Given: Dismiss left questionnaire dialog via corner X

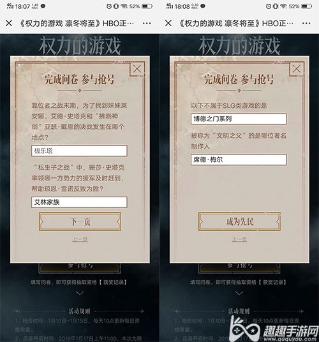Looking at the screenshot, I should (x=137, y=69).
